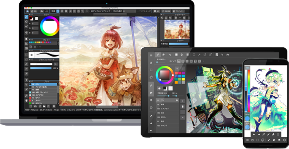289x149 pixels.
Task: Click blue brush color circle on phone
Action: [x=247, y=119]
